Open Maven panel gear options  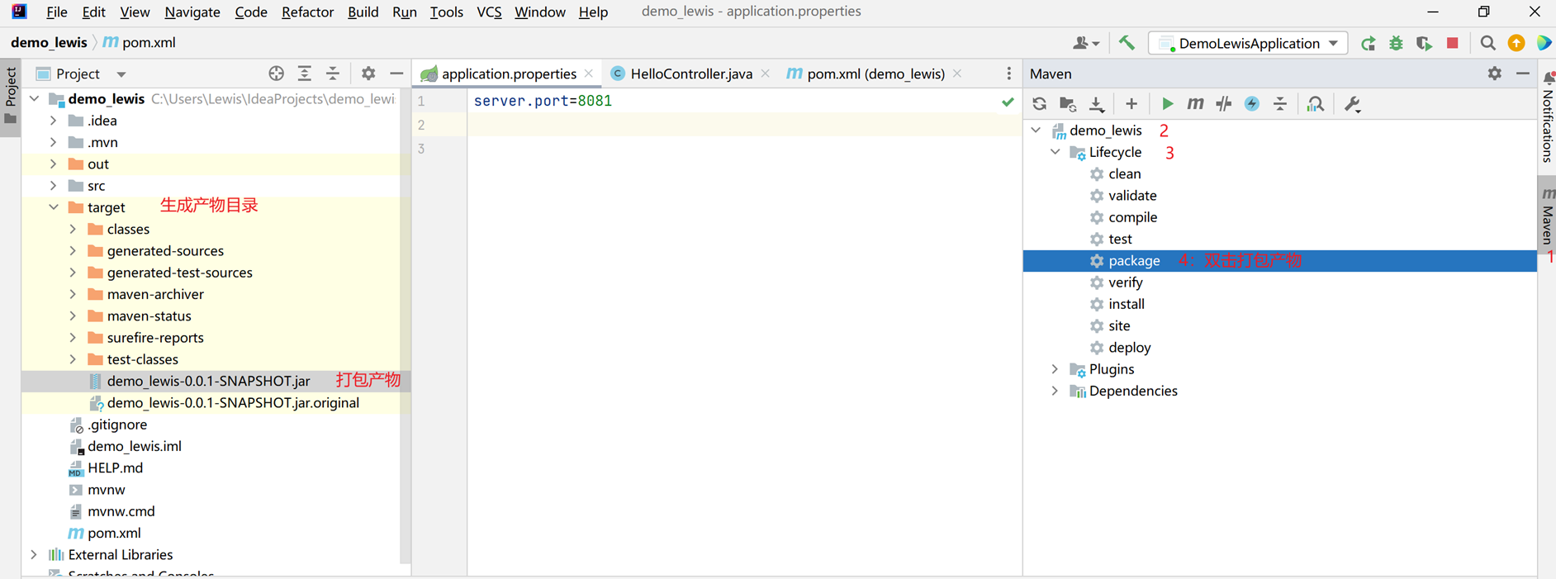coord(1495,74)
